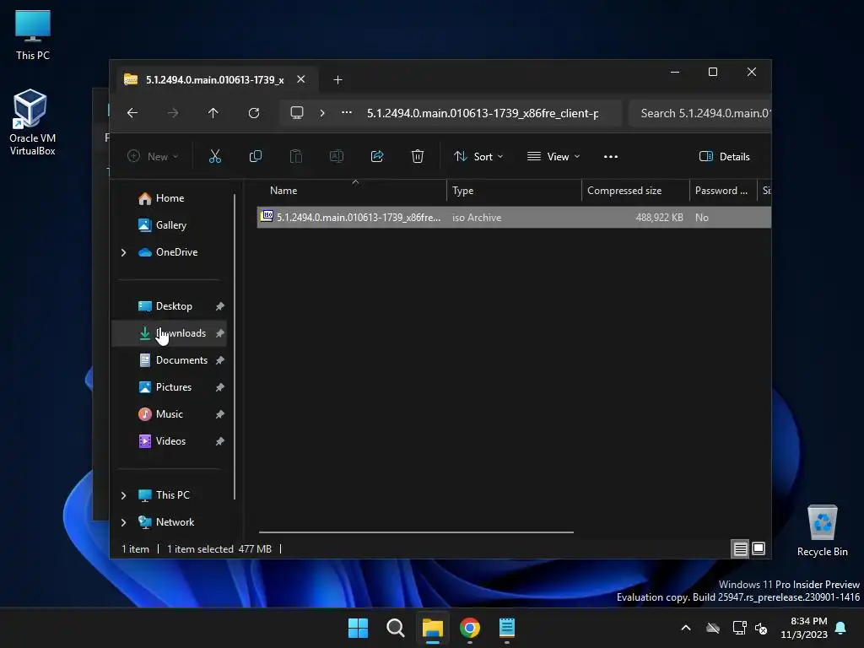864x648 pixels.
Task: Go forward with the right arrow
Action: pos(173,113)
